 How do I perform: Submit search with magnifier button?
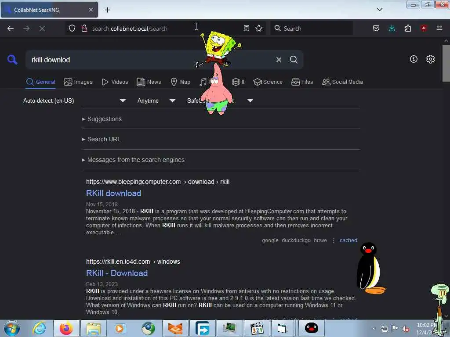coord(294,60)
